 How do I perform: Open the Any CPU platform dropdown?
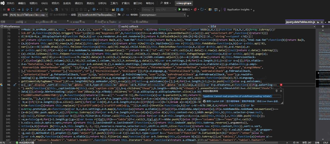click(166, 10)
